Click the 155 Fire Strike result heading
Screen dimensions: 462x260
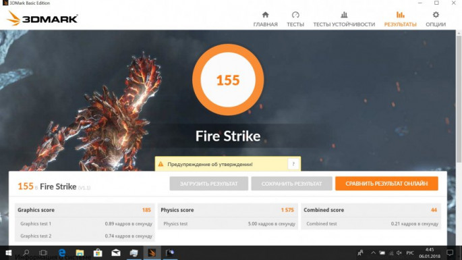tap(54, 186)
